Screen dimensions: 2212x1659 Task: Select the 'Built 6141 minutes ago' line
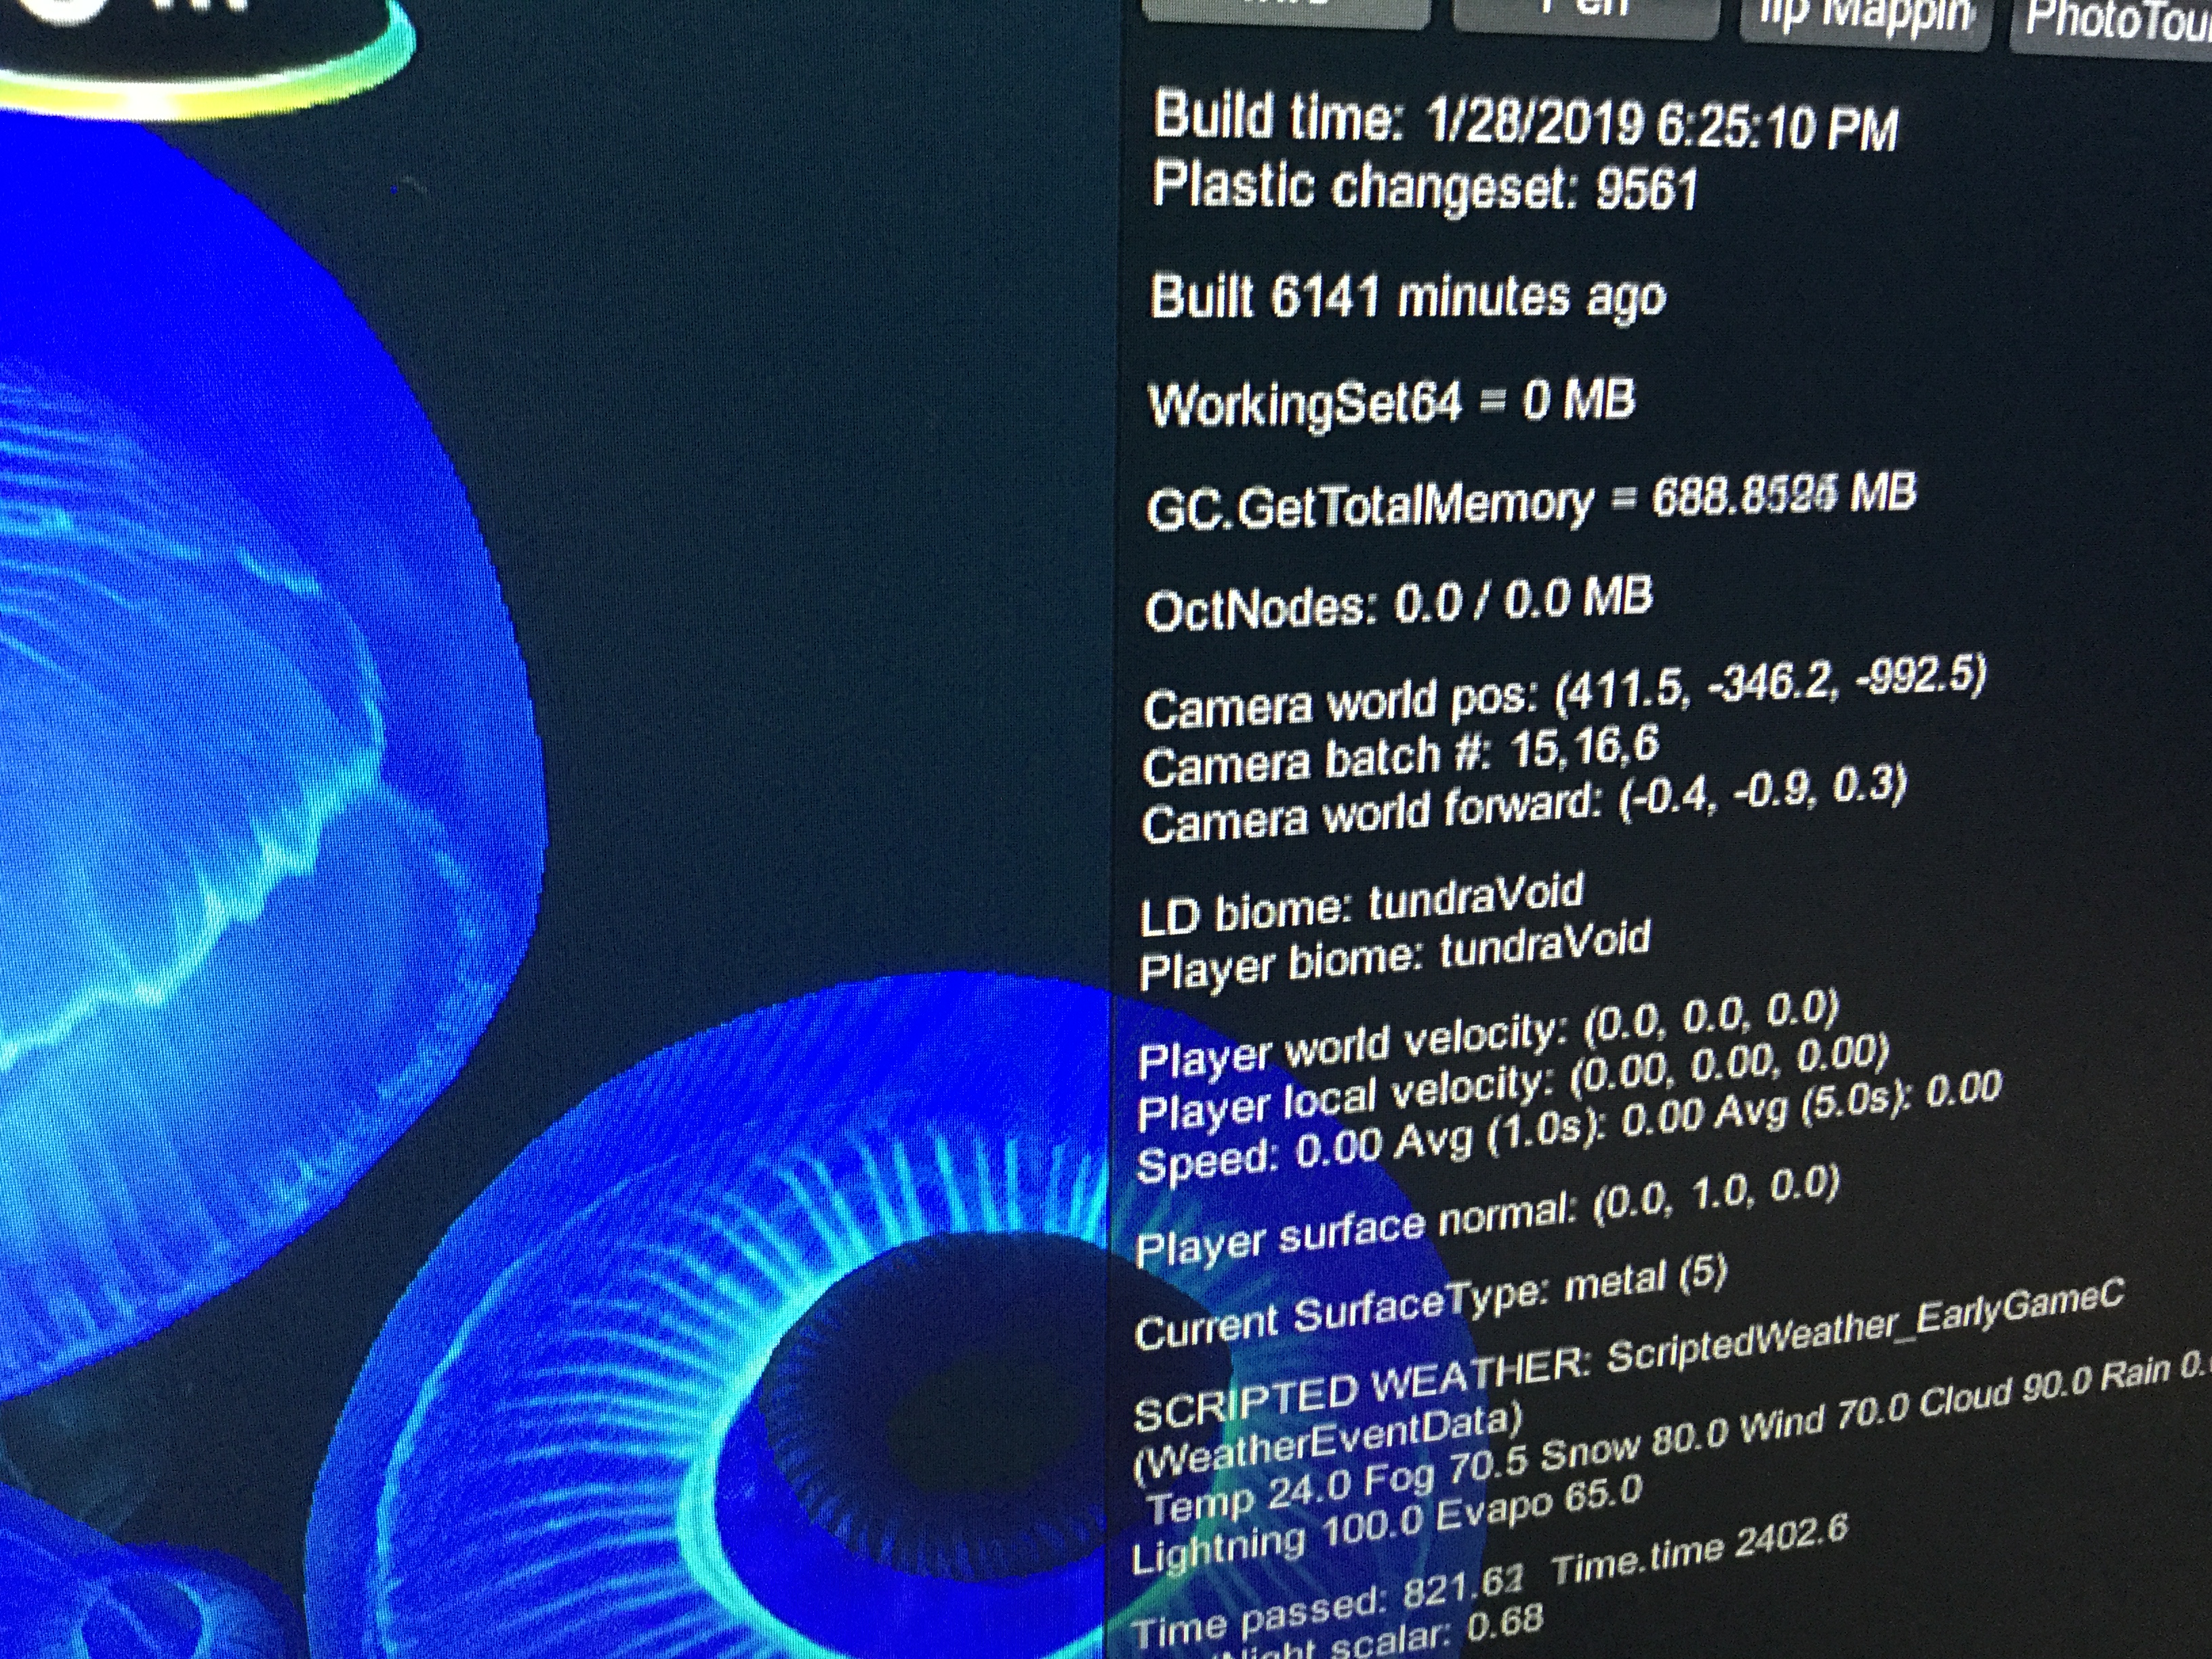pos(1408,297)
